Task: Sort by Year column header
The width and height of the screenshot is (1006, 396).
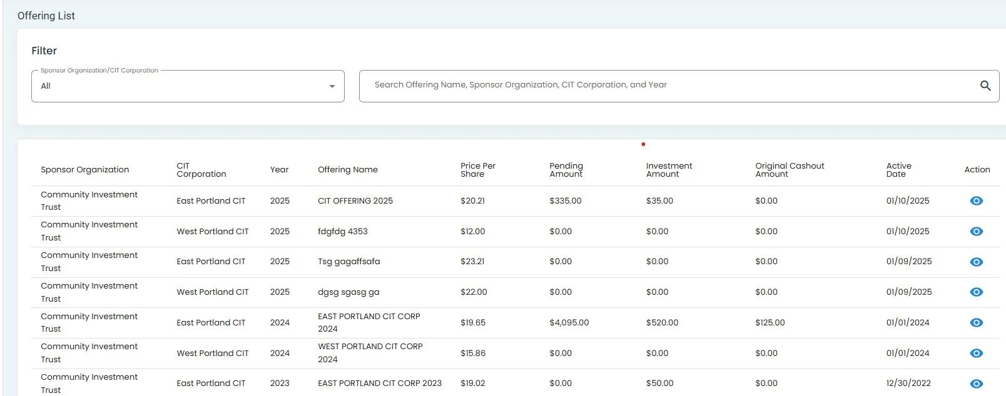Action: point(279,170)
